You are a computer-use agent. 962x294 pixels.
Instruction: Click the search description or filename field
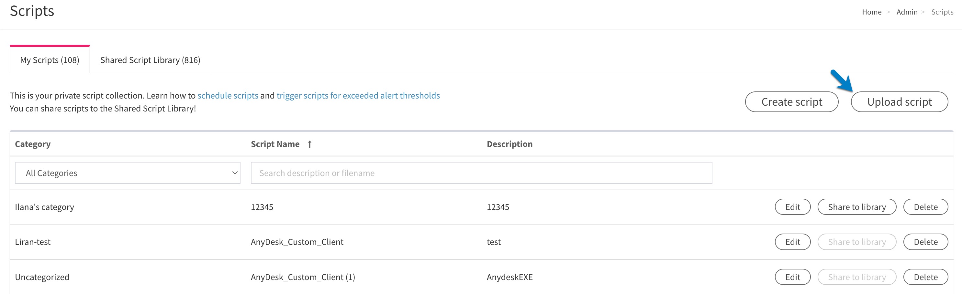pos(481,173)
